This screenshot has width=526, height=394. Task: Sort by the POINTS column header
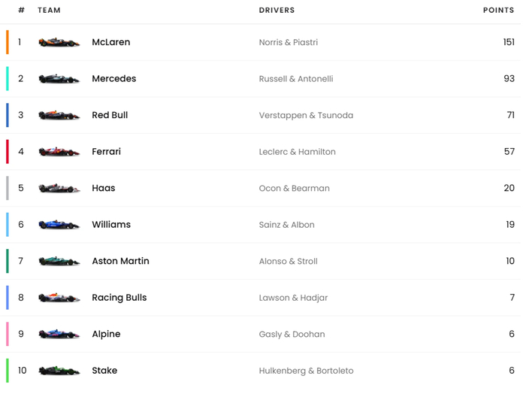pos(498,11)
